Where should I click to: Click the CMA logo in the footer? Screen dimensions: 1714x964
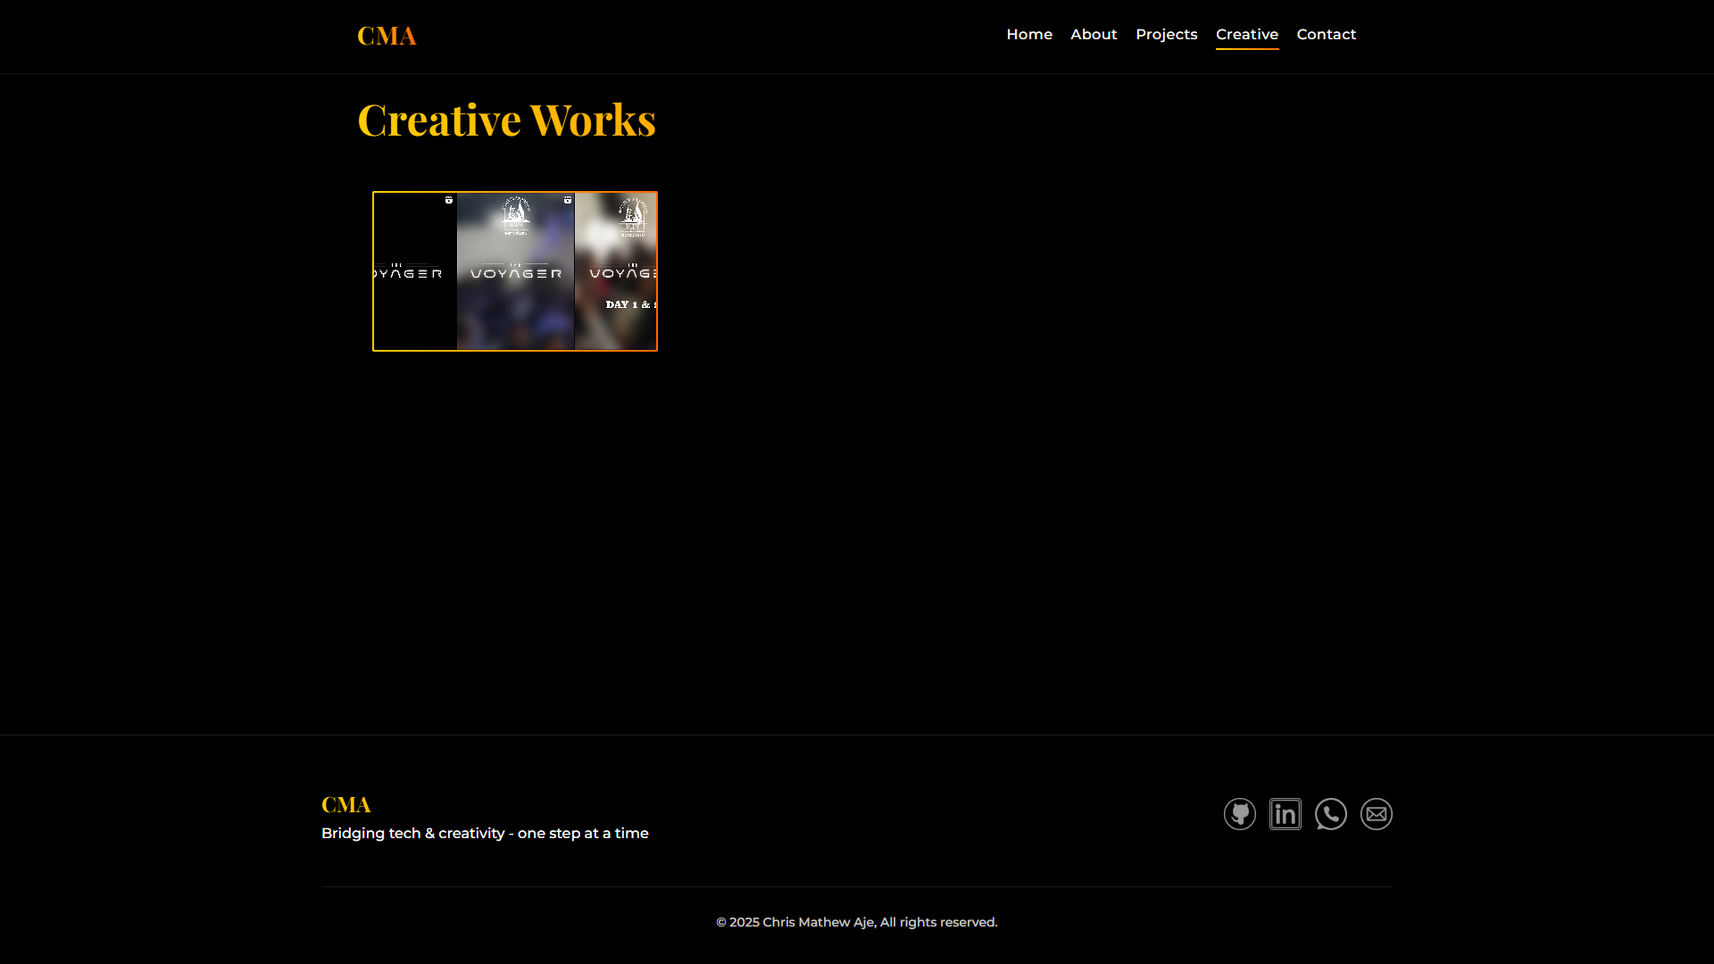pyautogui.click(x=345, y=804)
